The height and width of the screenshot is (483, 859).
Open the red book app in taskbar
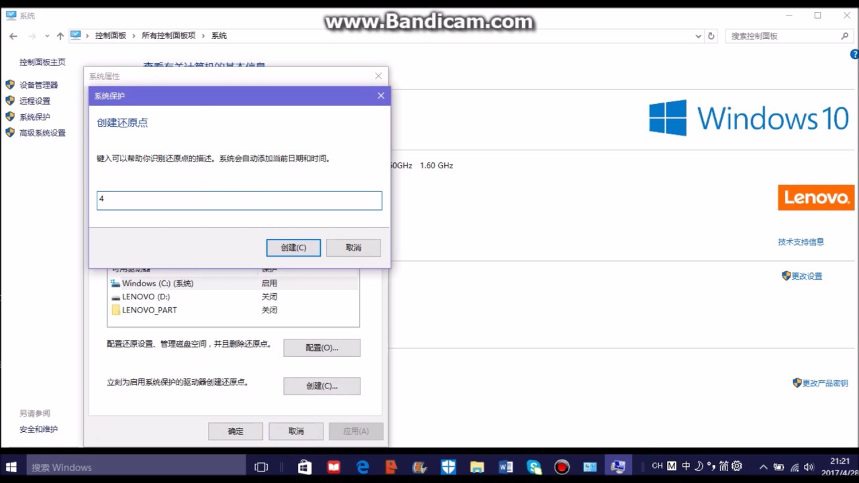tap(334, 467)
